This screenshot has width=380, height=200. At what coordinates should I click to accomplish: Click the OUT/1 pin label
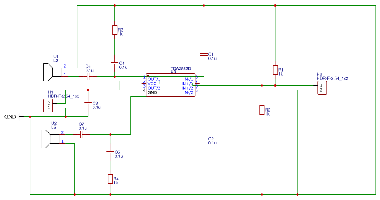(x=154, y=79)
